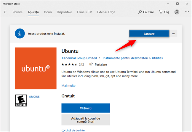Click the Ubuntu app title
This screenshot has height=132, width=192.
70,51
